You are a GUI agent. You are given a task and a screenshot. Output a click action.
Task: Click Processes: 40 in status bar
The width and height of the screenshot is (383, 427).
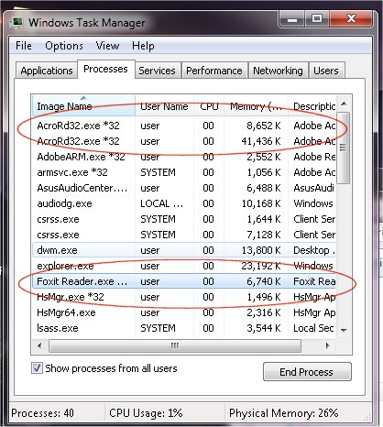point(43,413)
